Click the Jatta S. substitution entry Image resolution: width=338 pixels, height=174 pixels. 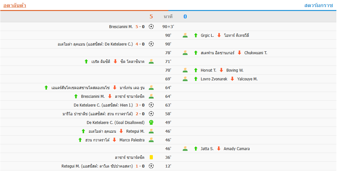207,149
